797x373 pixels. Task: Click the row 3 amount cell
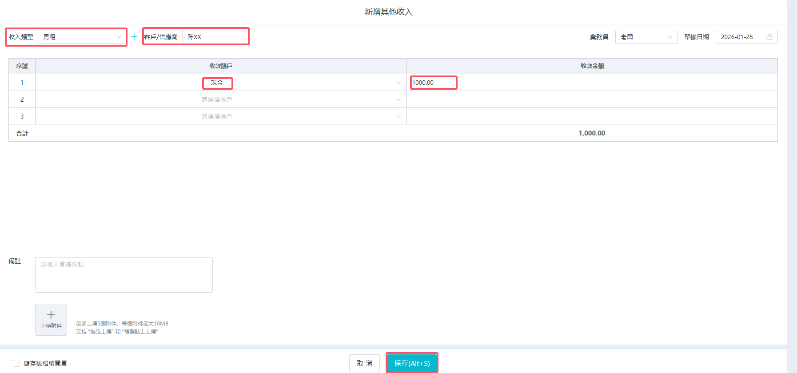pyautogui.click(x=592, y=116)
